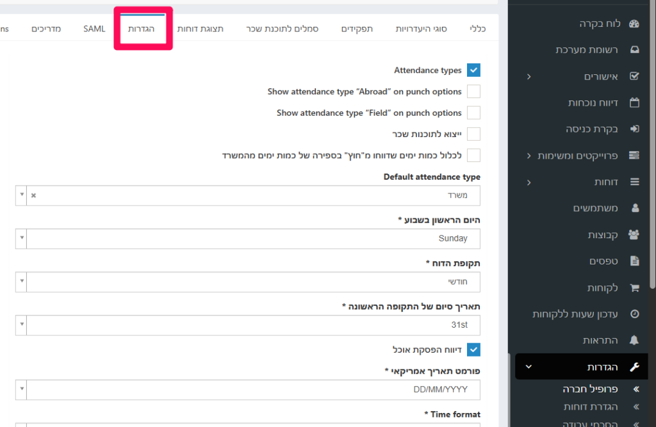Screen dimensions: 656x427
Task: Clear the Default attendance type selection (×)
Action: 34,195
